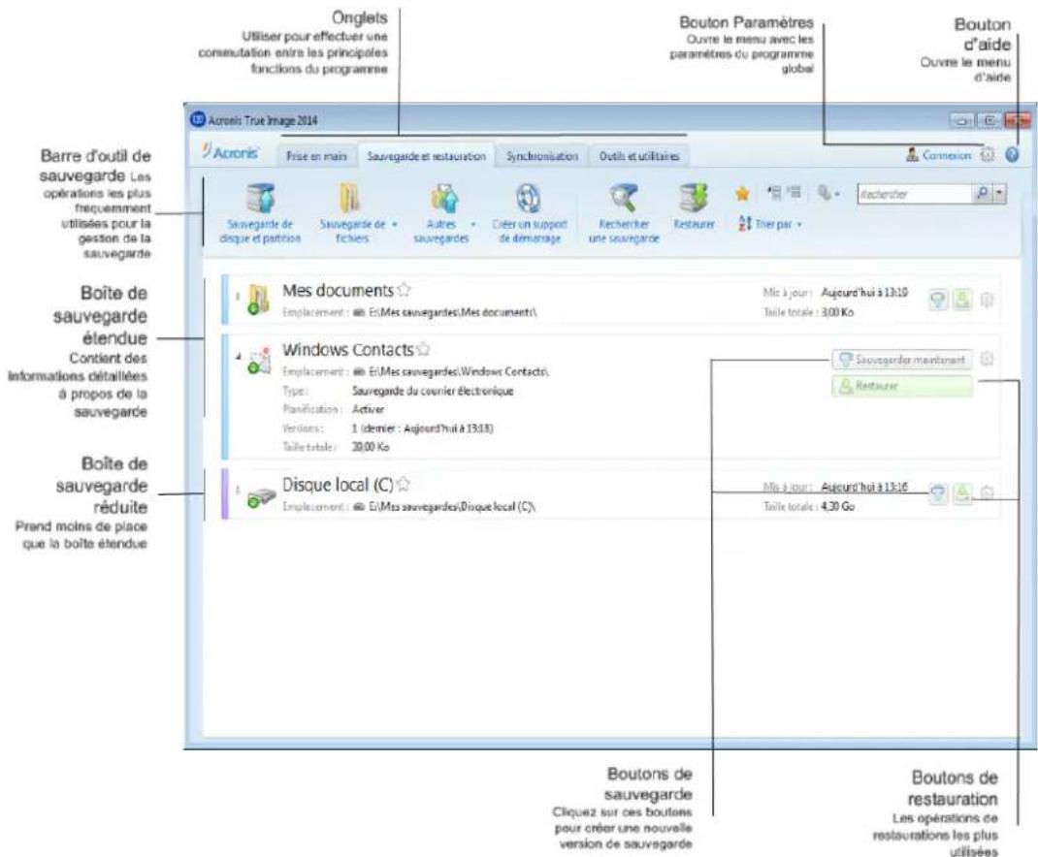Switch to the Prise en main tab
The image size is (1038, 857).
(316, 156)
